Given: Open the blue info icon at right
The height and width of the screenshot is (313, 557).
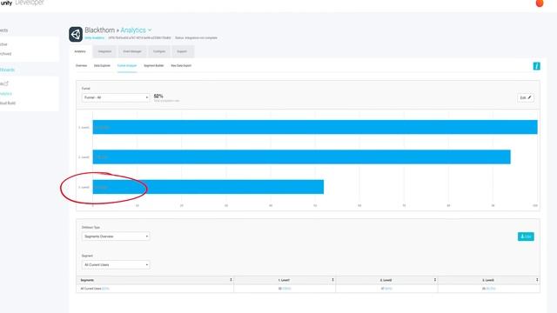Looking at the screenshot, I should click(x=536, y=66).
